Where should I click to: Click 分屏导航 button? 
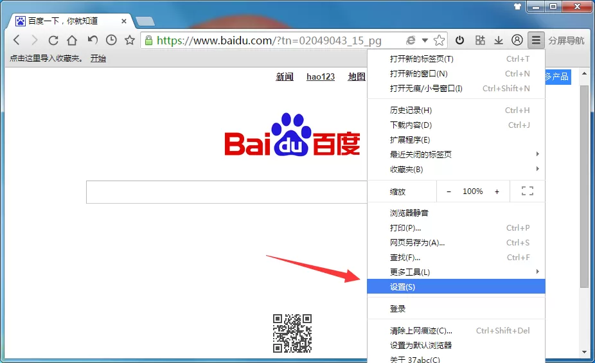566,40
